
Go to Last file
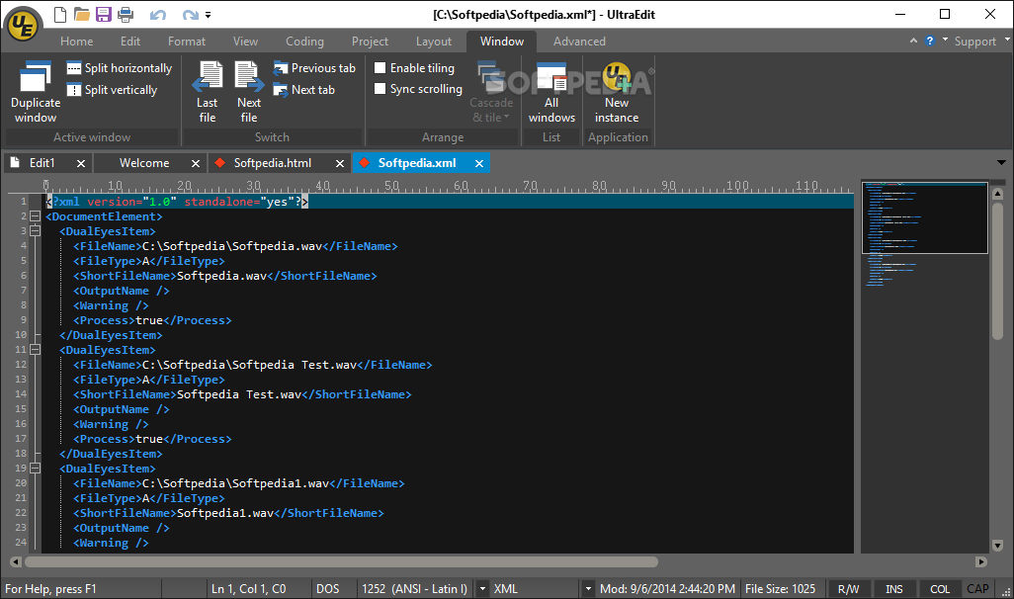(x=208, y=91)
